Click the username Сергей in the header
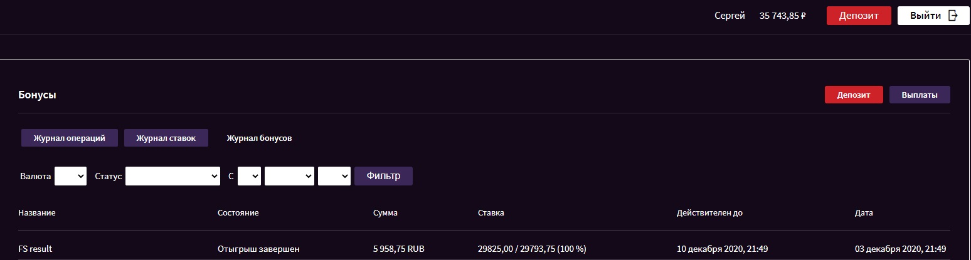Image resolution: width=971 pixels, height=260 pixels. point(730,16)
